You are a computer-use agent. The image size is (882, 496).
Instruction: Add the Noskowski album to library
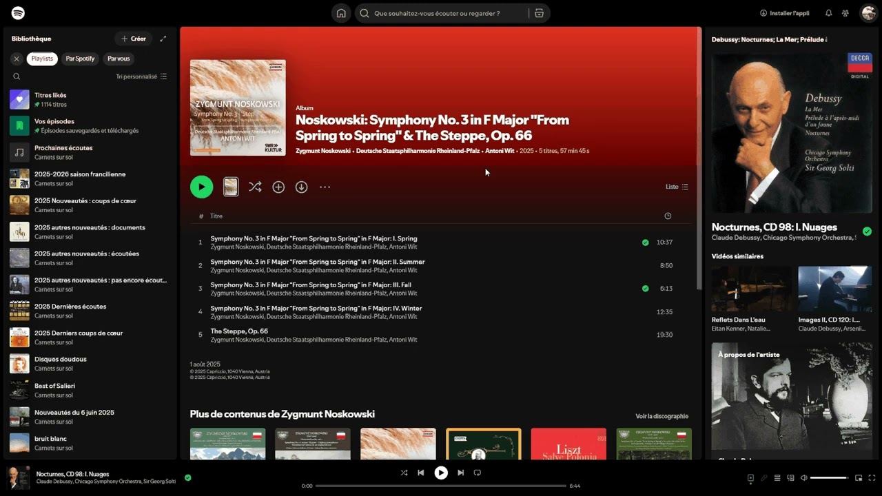pyautogui.click(x=278, y=187)
